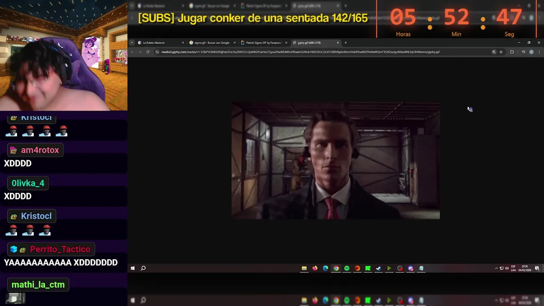Open Steam from the taskbar
The height and width of the screenshot is (306, 544).
[x=378, y=268]
